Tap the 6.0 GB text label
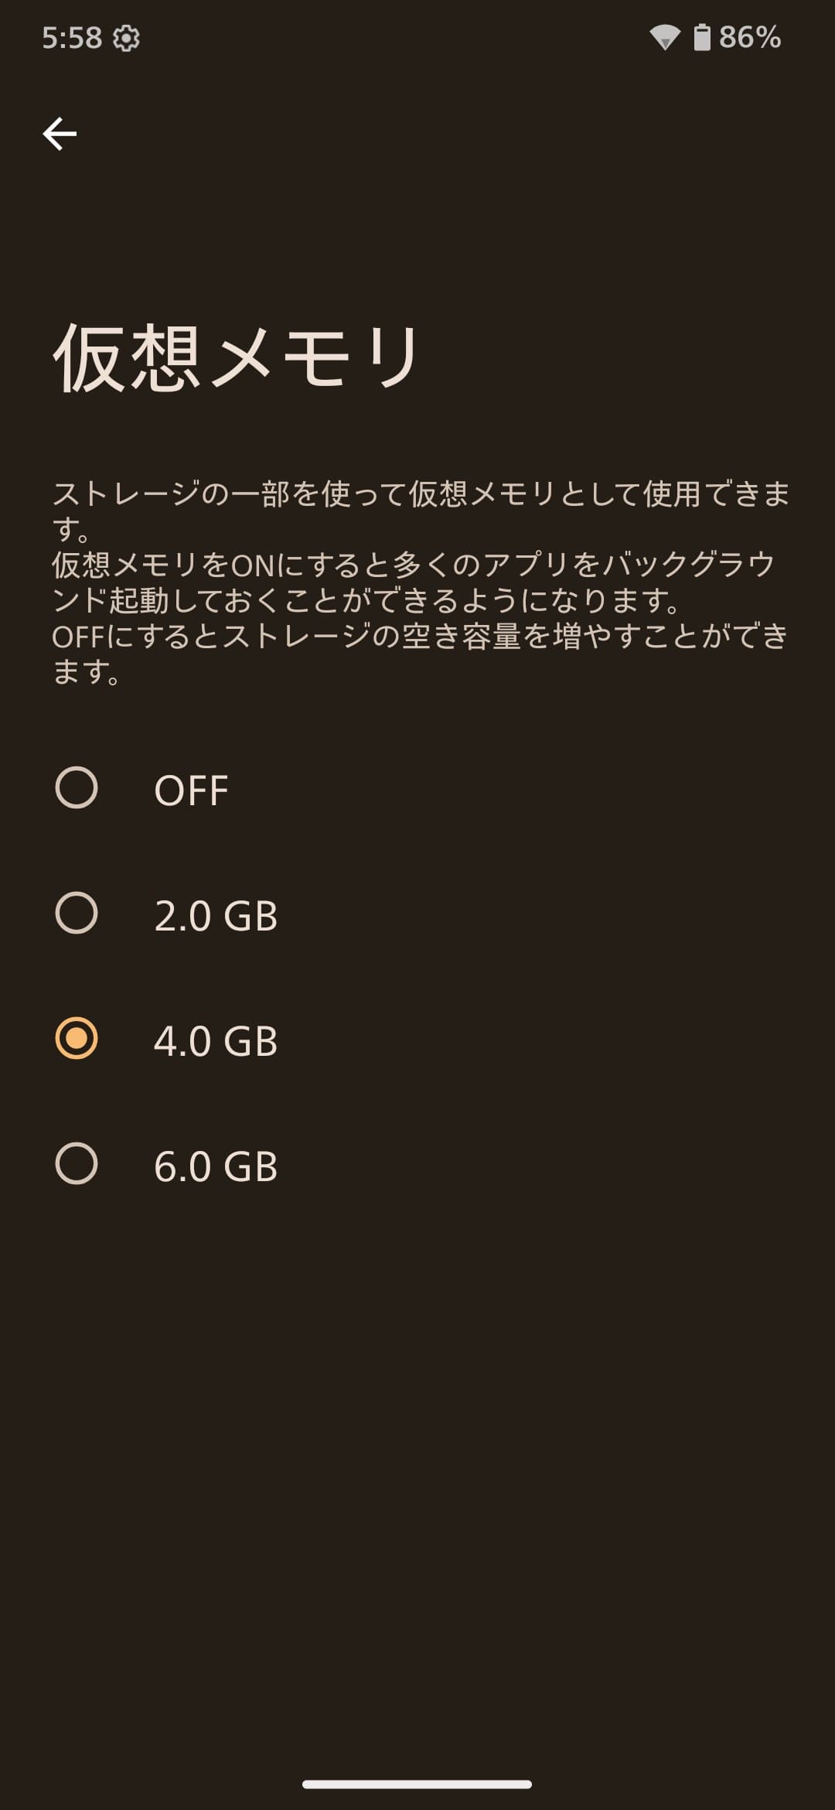 pyautogui.click(x=216, y=1166)
